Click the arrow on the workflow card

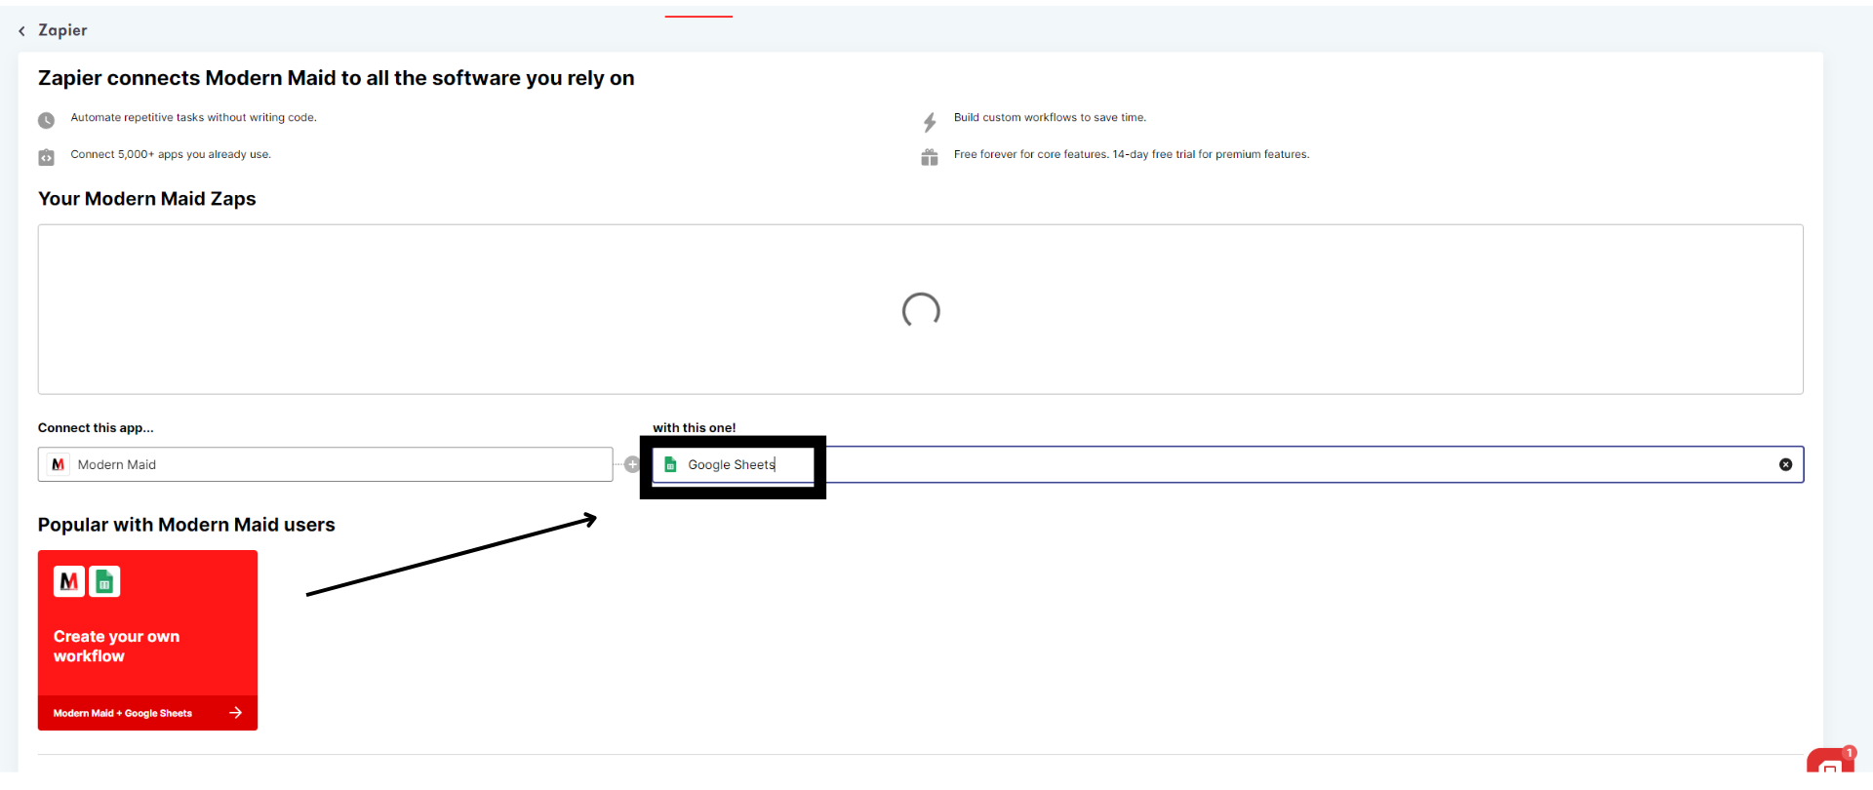coord(235,713)
